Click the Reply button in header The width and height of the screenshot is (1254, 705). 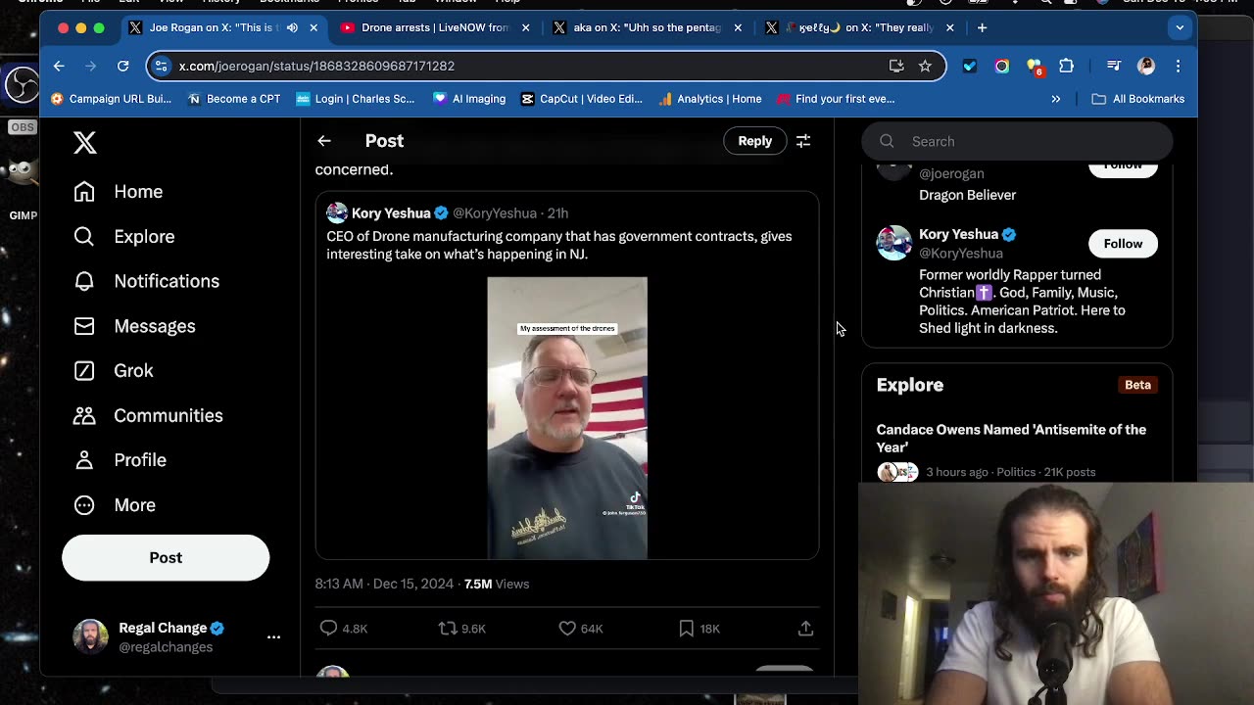coord(754,141)
